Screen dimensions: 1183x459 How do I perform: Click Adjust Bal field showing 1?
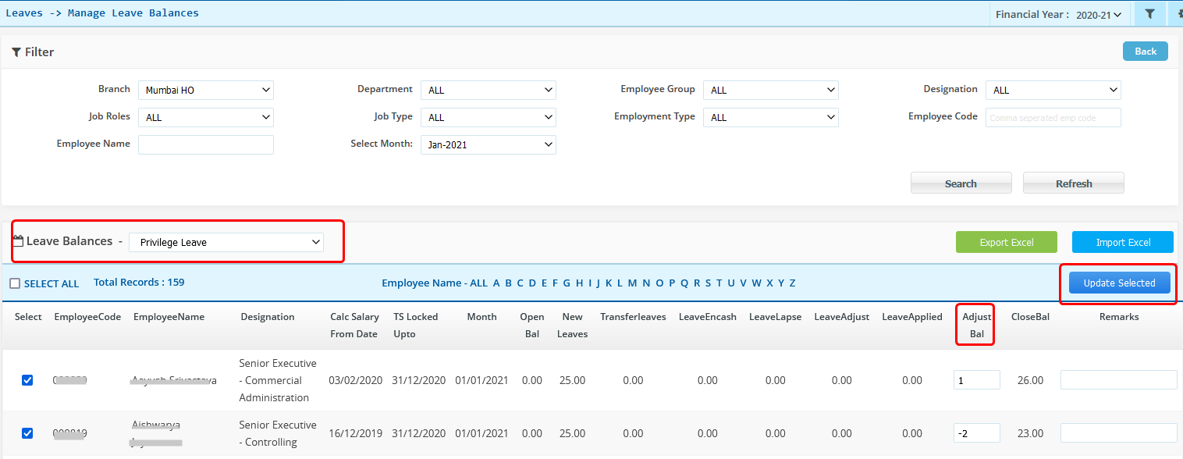click(x=977, y=380)
